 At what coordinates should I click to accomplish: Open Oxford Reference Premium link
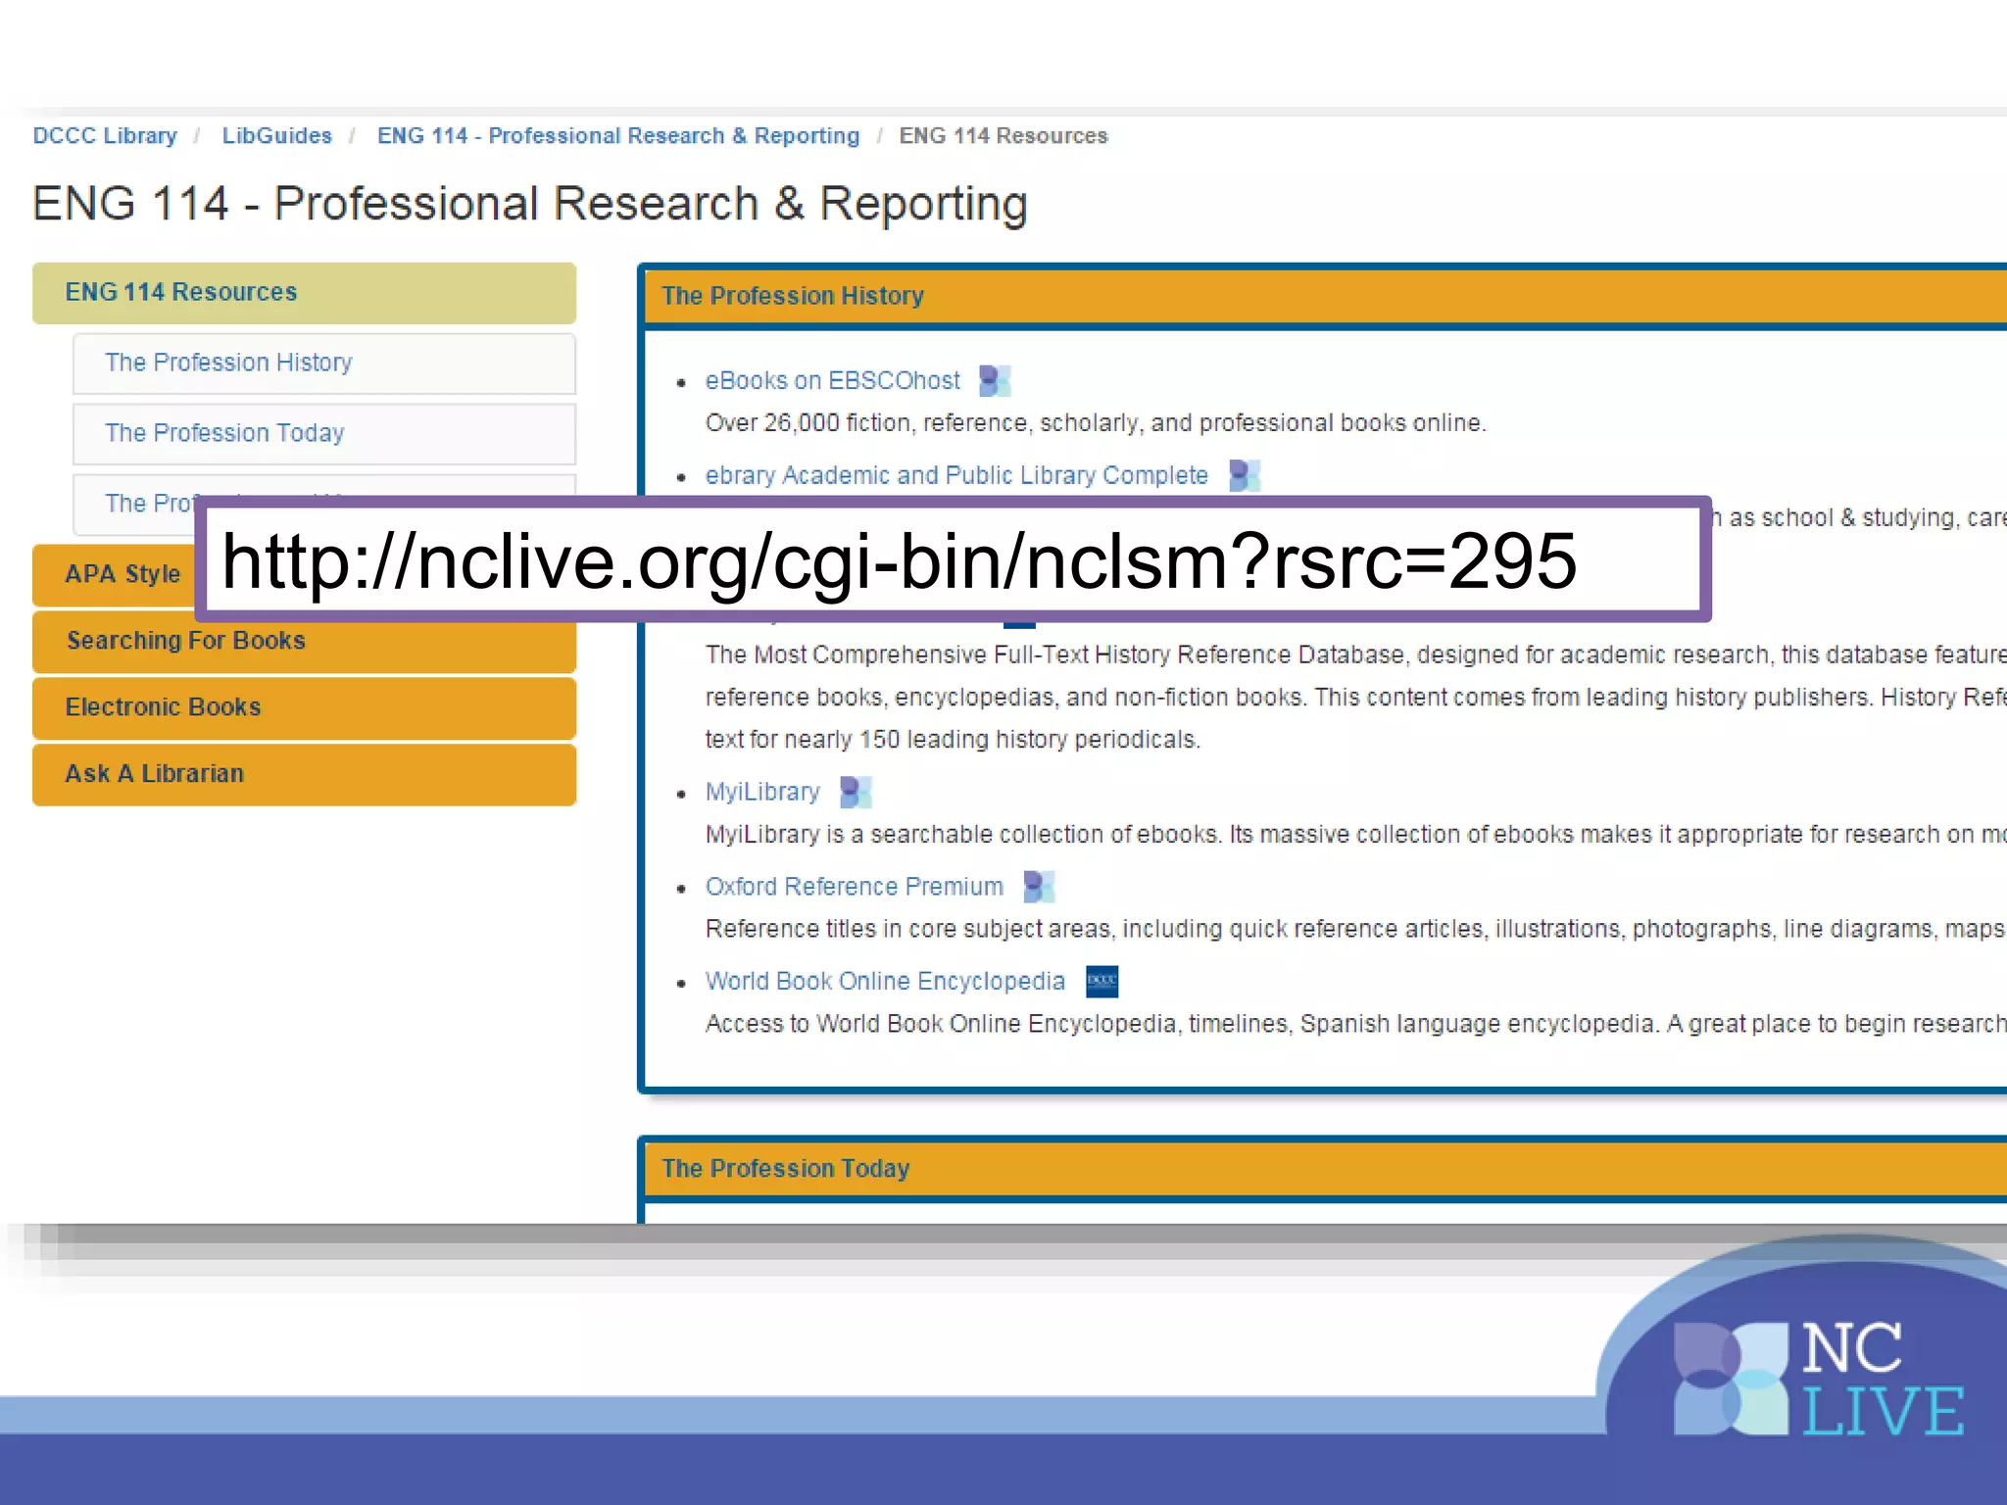[855, 887]
